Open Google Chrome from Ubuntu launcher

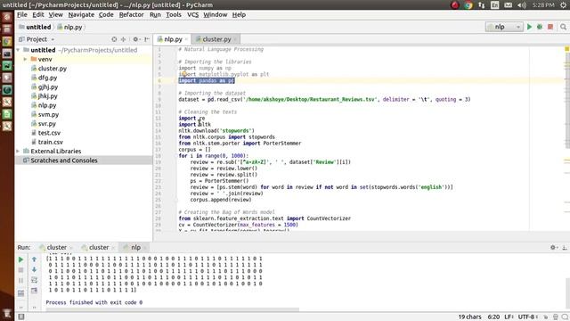[7, 42]
